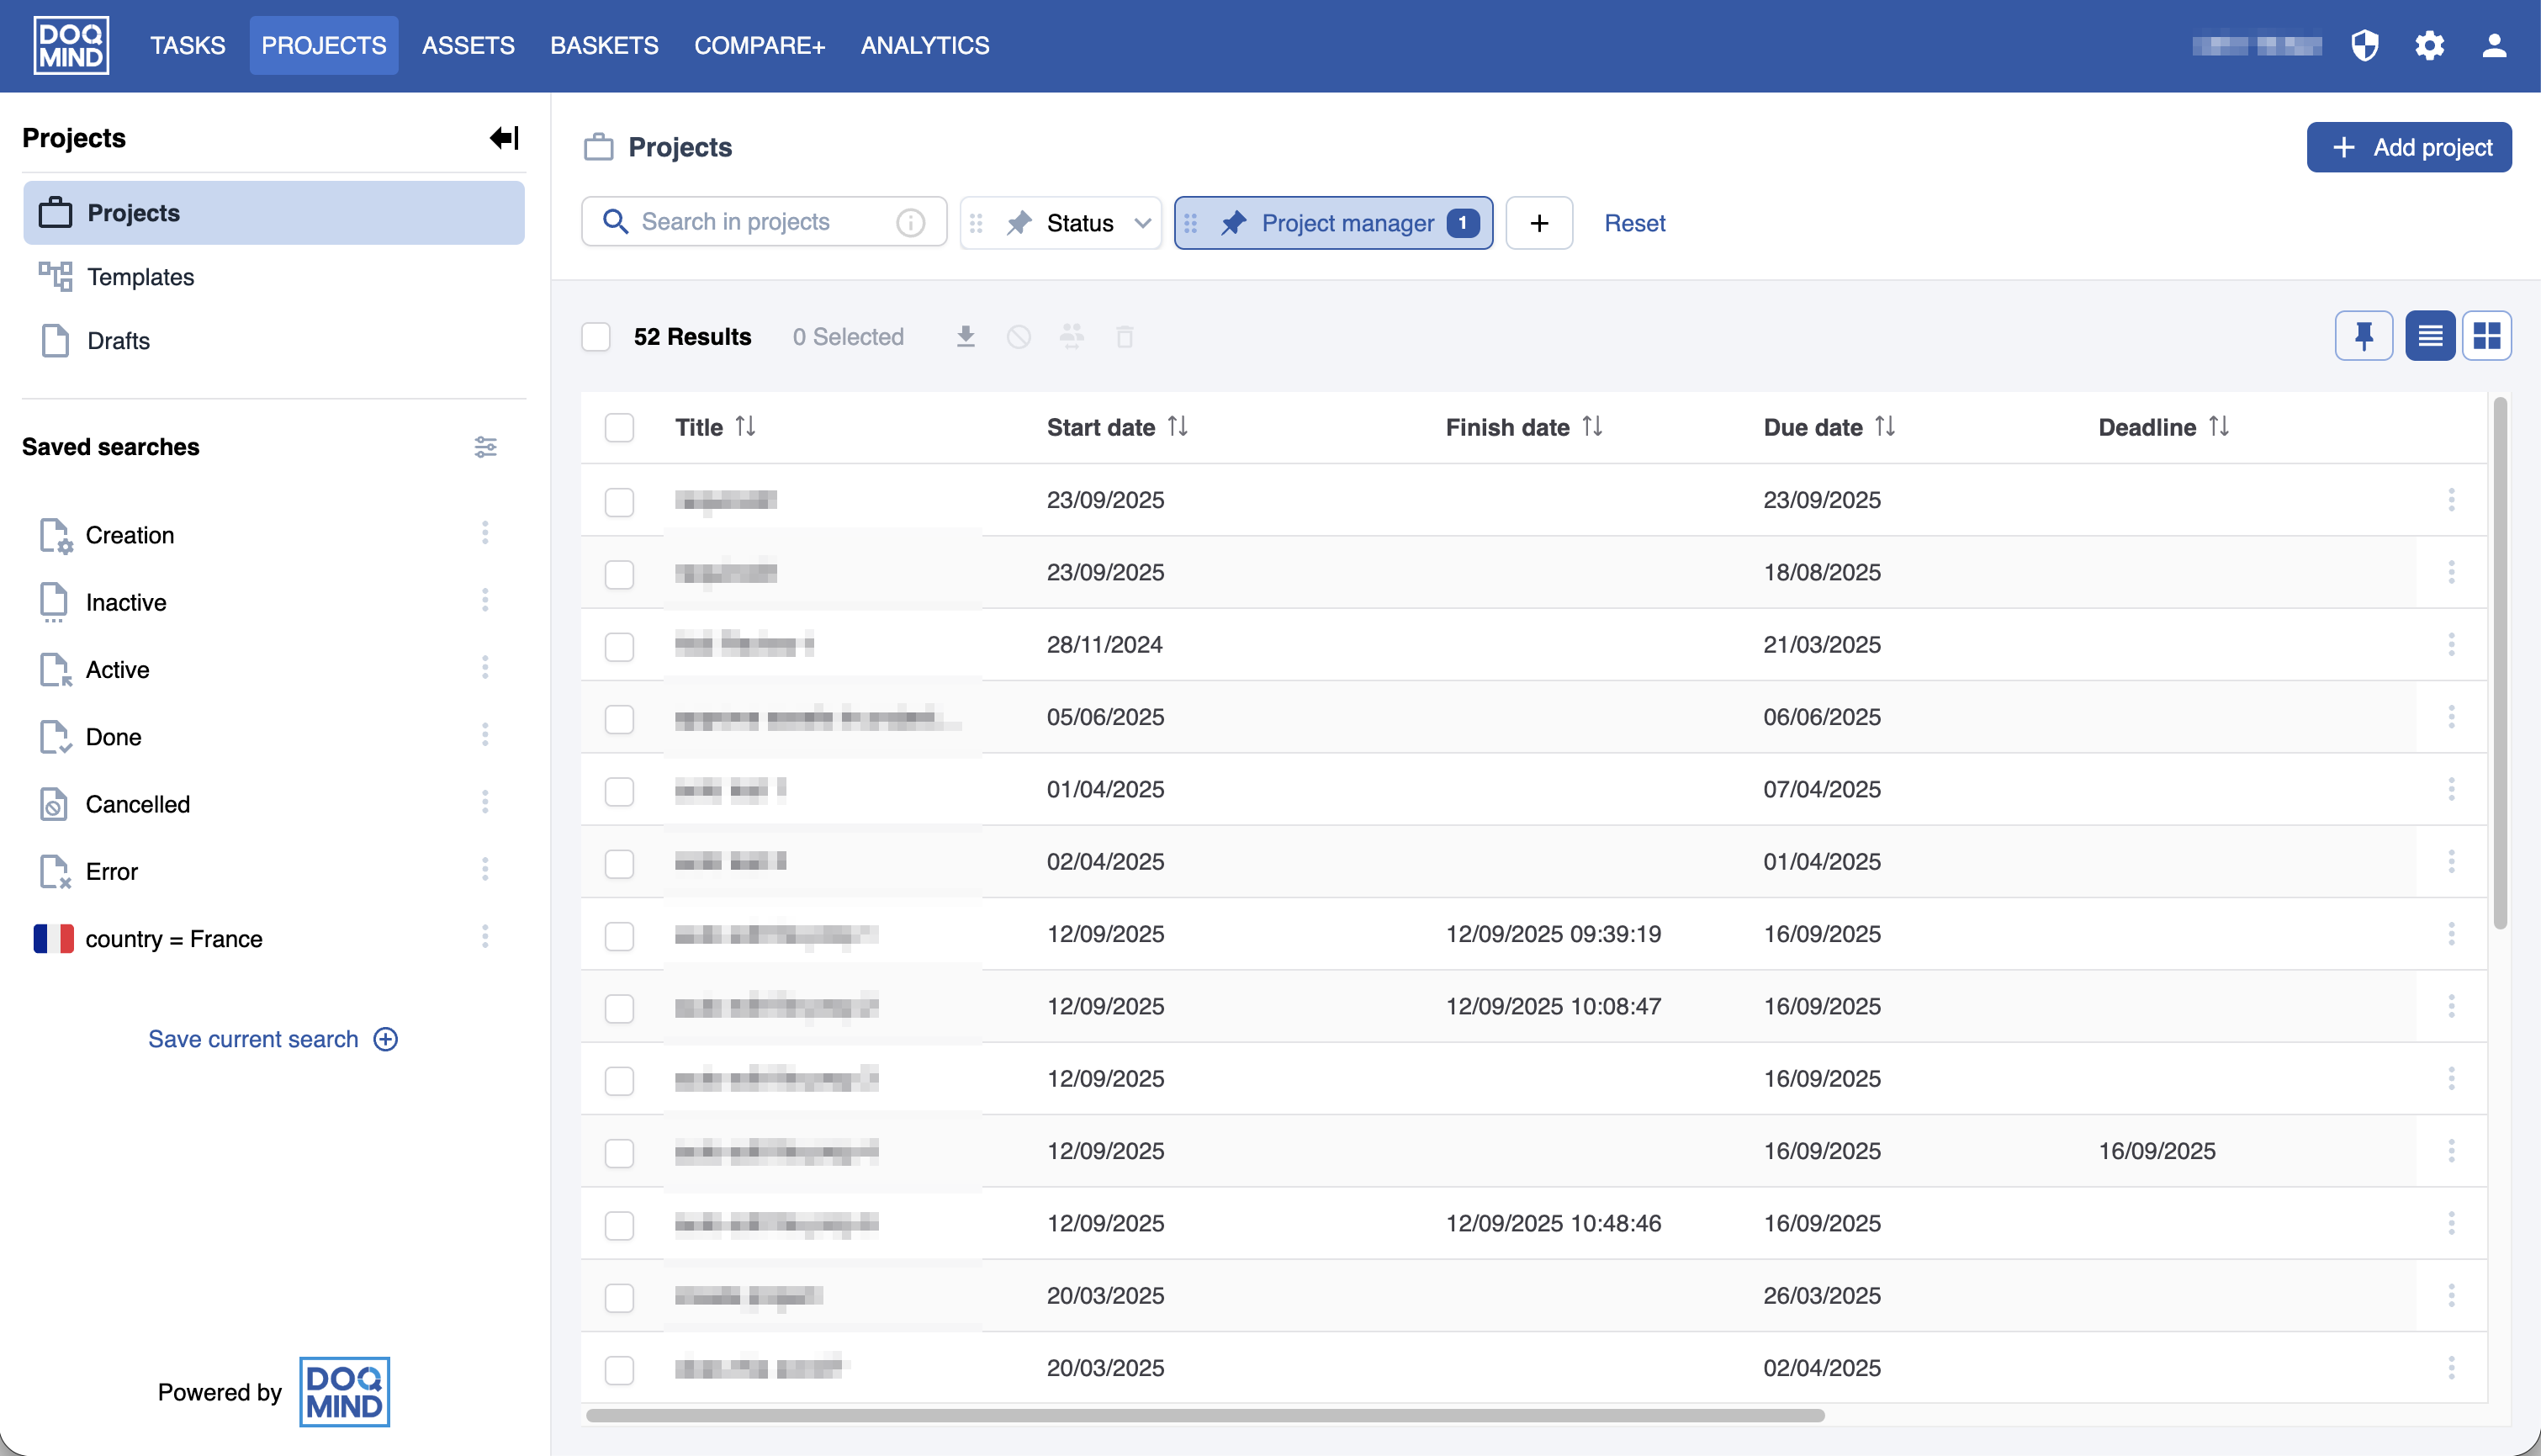Image resolution: width=2541 pixels, height=1456 pixels.
Task: Click the assign users icon in toolbar
Action: [x=1072, y=337]
